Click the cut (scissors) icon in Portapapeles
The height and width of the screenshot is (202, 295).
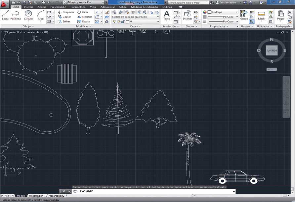click(x=290, y=12)
